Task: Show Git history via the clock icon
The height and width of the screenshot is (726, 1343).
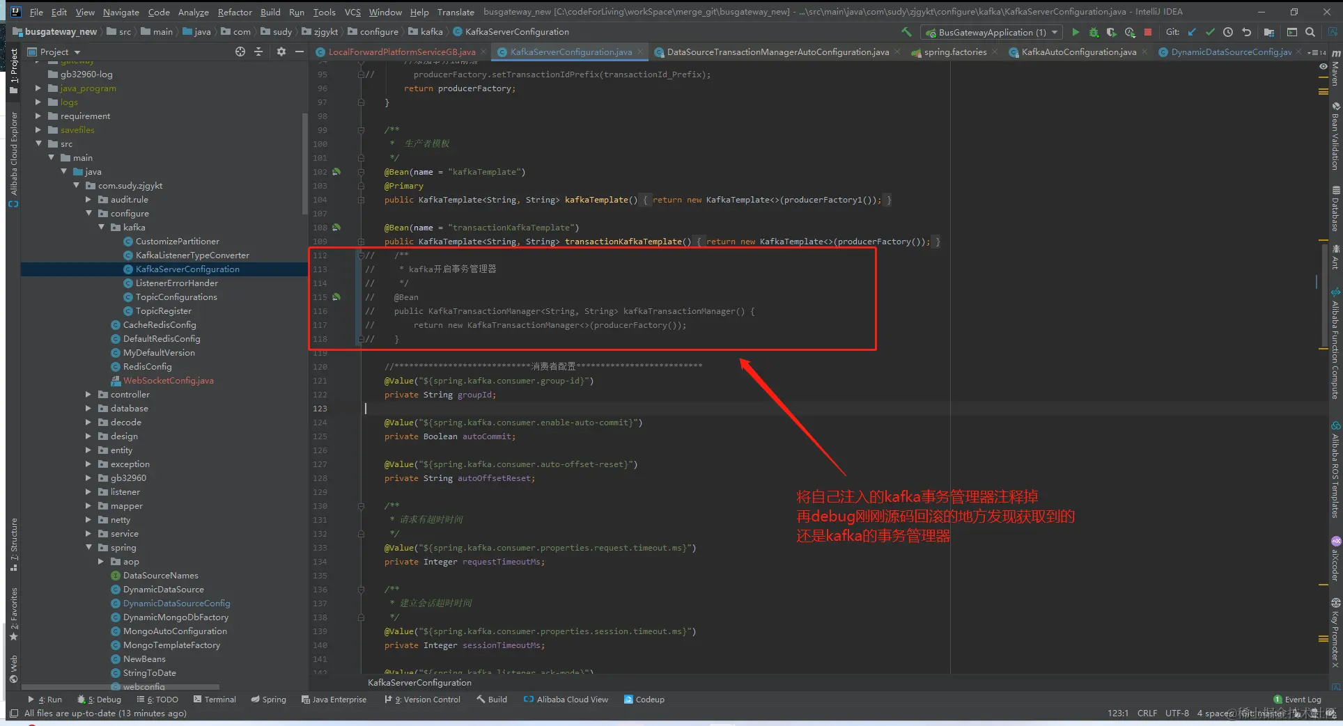Action: click(1228, 32)
